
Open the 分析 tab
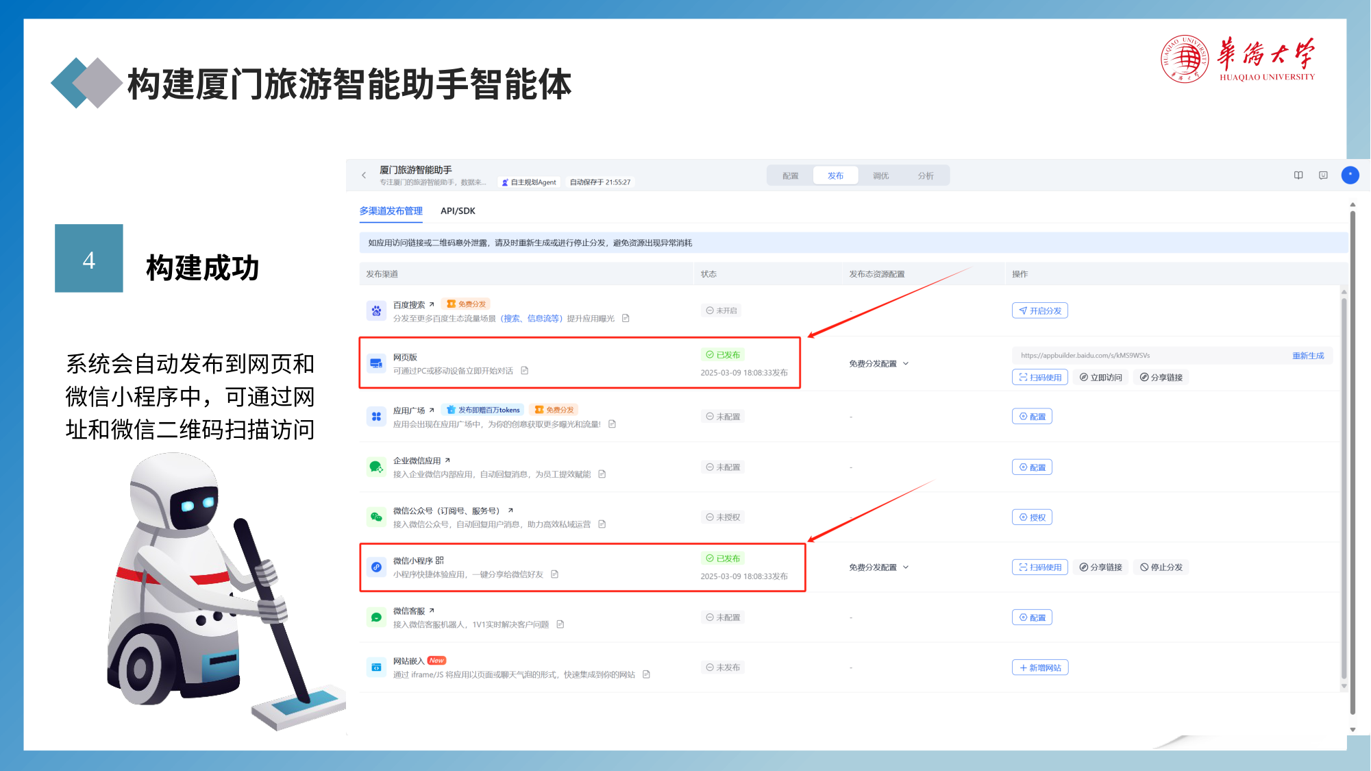pos(926,176)
